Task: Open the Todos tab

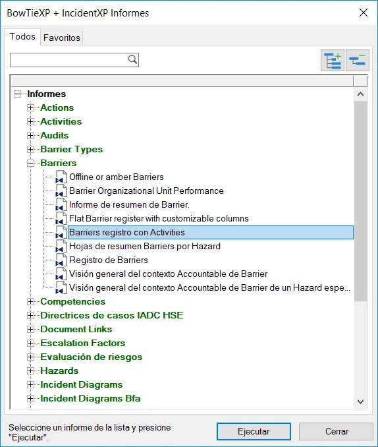Action: 22,36
